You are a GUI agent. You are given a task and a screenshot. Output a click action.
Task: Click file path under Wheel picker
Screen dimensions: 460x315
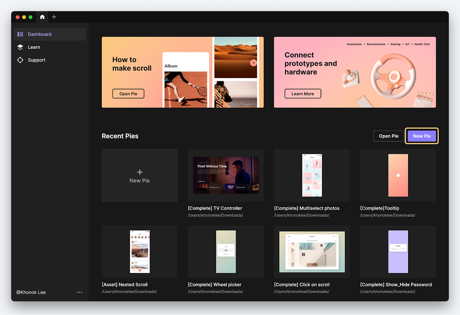tap(215, 292)
